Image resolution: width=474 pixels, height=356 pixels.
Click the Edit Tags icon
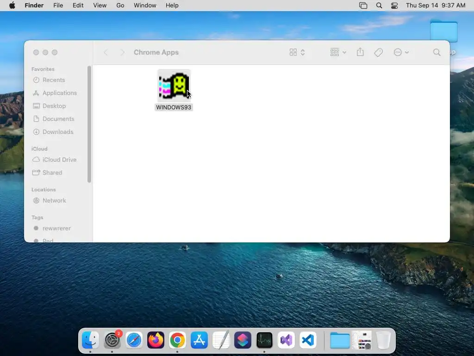[379, 52]
